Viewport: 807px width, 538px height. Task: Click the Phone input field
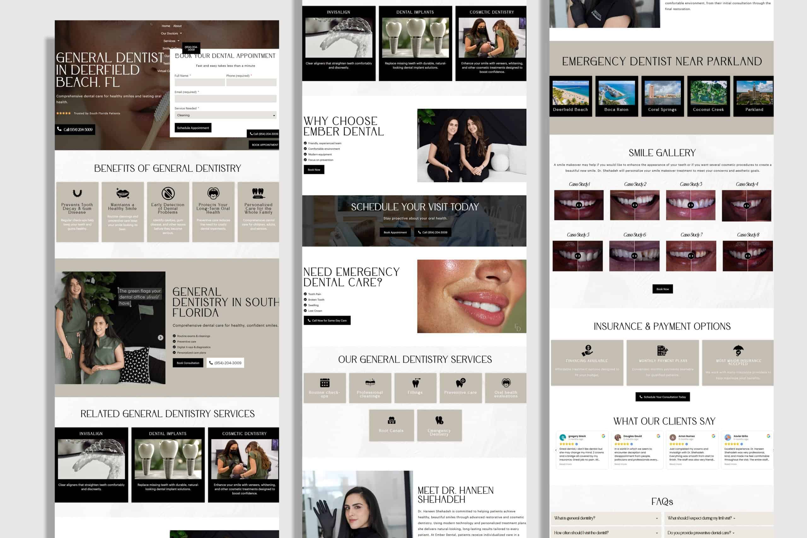click(x=251, y=82)
